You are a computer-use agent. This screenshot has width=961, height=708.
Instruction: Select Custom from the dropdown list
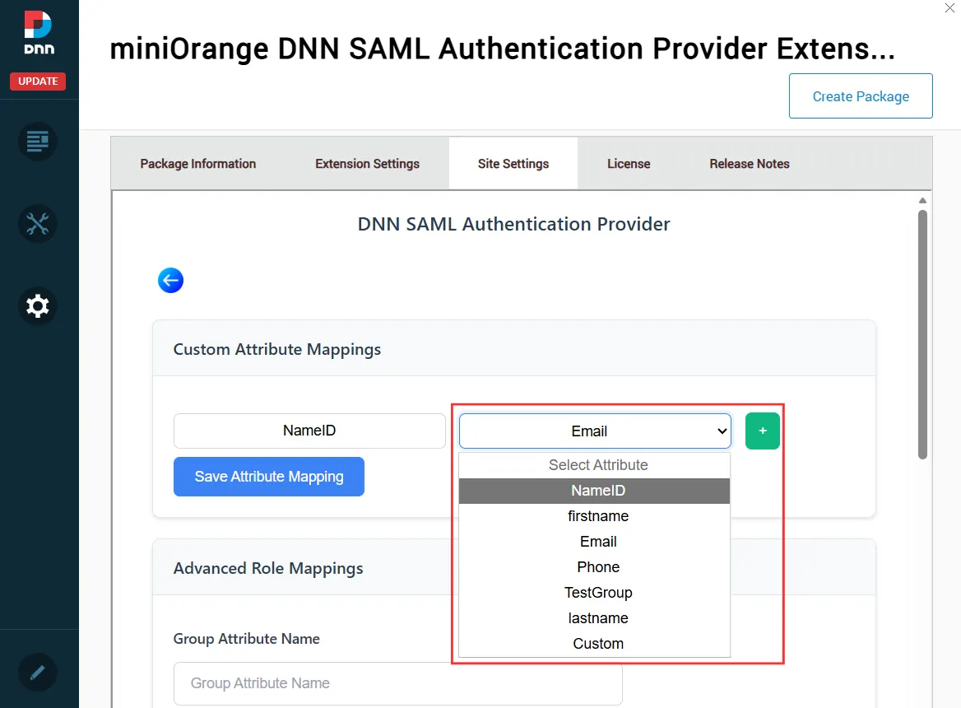(x=595, y=644)
